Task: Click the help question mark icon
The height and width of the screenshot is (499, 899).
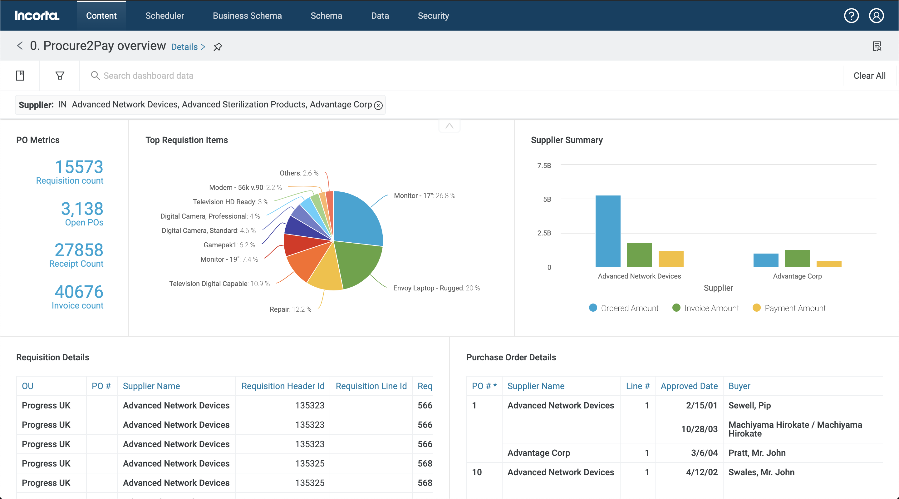Action: tap(851, 15)
